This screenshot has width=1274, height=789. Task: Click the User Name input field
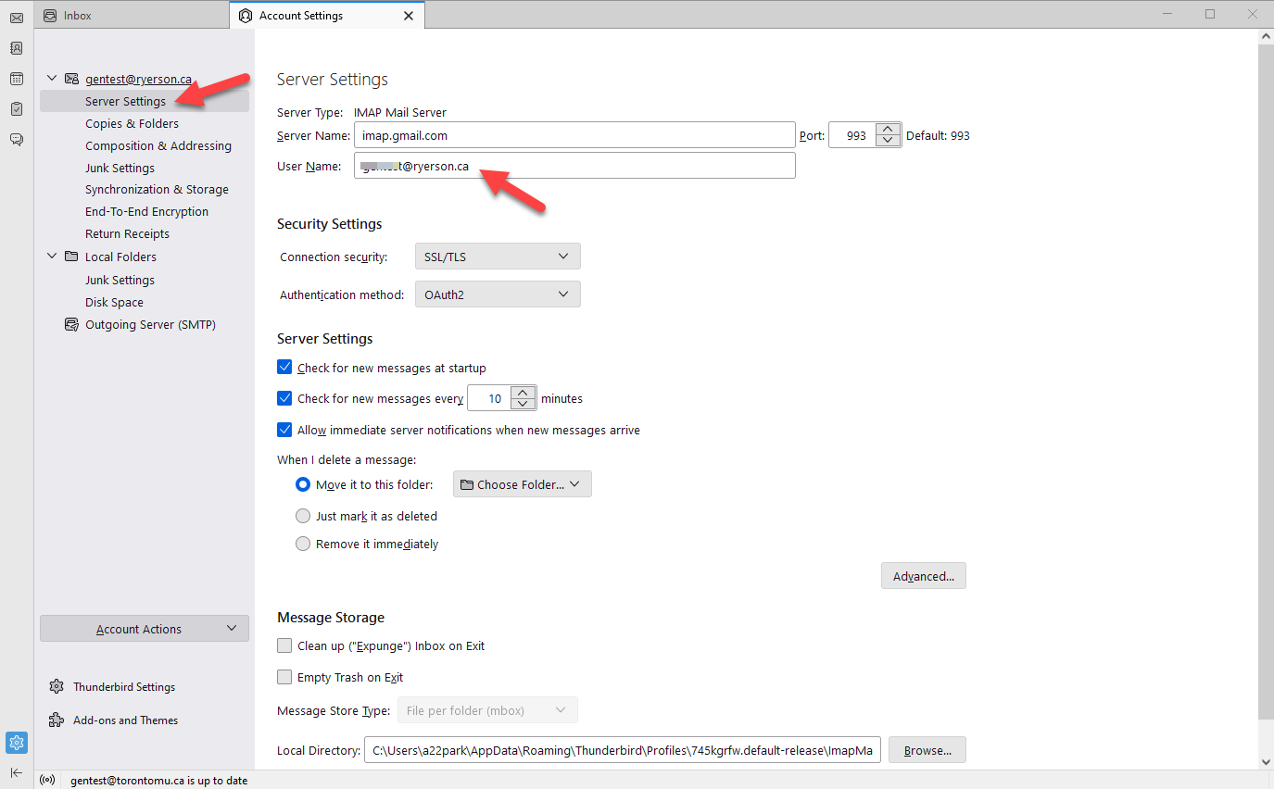pyautogui.click(x=574, y=166)
